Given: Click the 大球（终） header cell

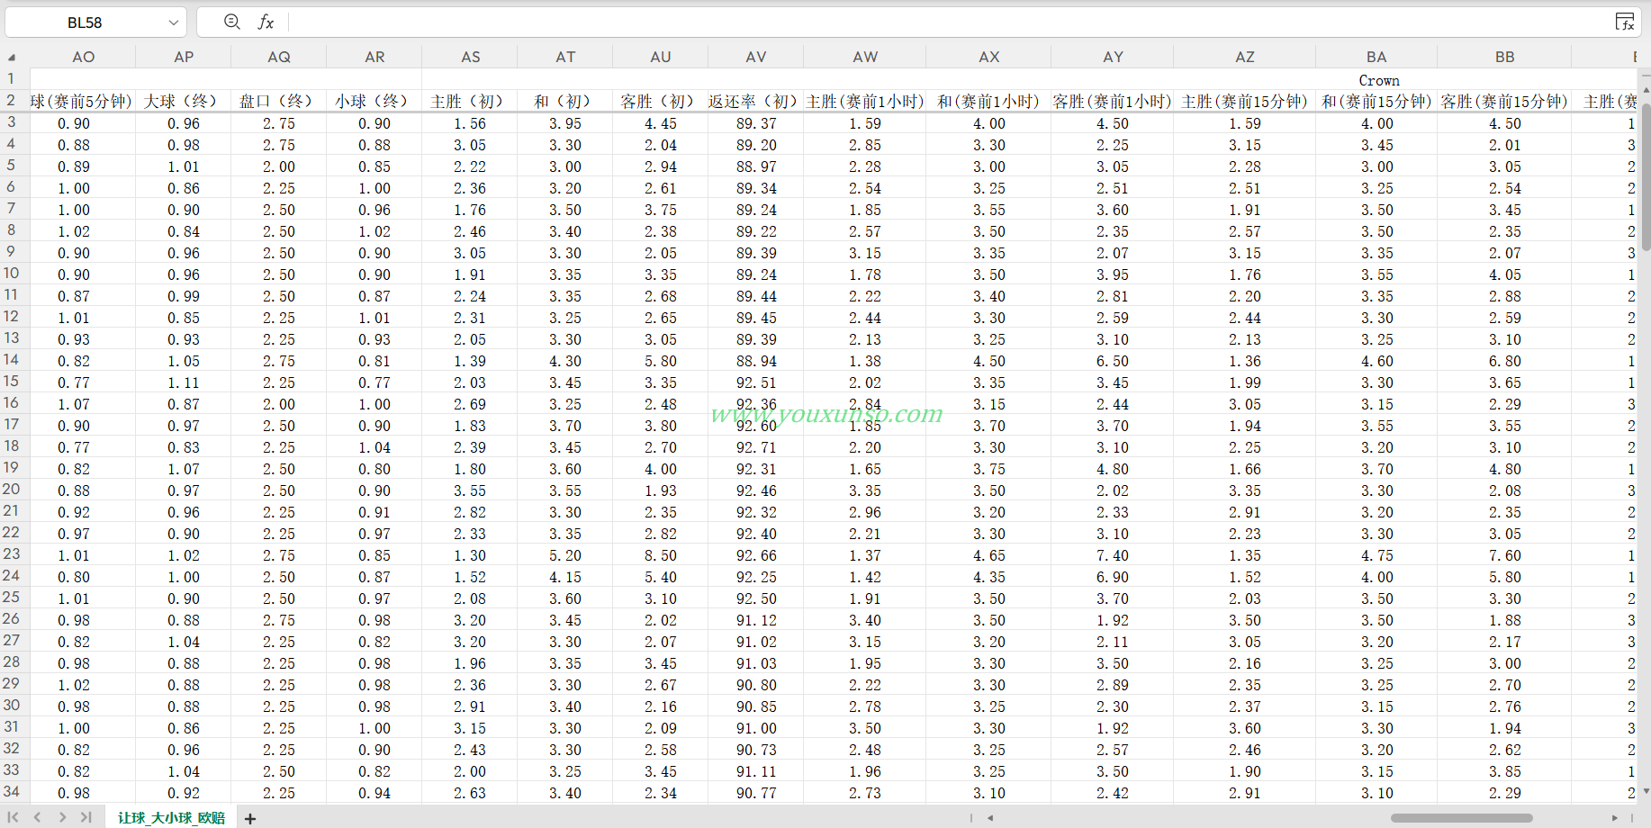Looking at the screenshot, I should (184, 101).
